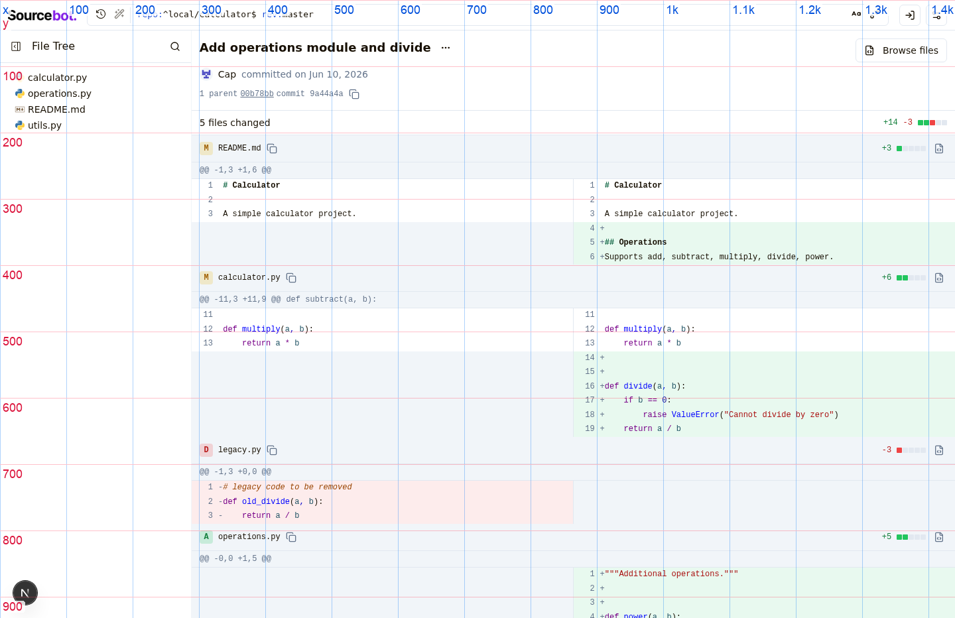The height and width of the screenshot is (618, 955).
Task: Click 'committed on Jun 10, 2026' text
Action: point(304,74)
